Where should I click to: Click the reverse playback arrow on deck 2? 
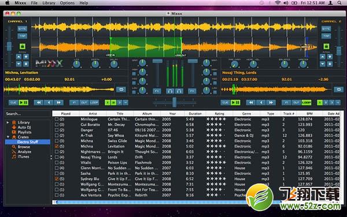coord(261,102)
